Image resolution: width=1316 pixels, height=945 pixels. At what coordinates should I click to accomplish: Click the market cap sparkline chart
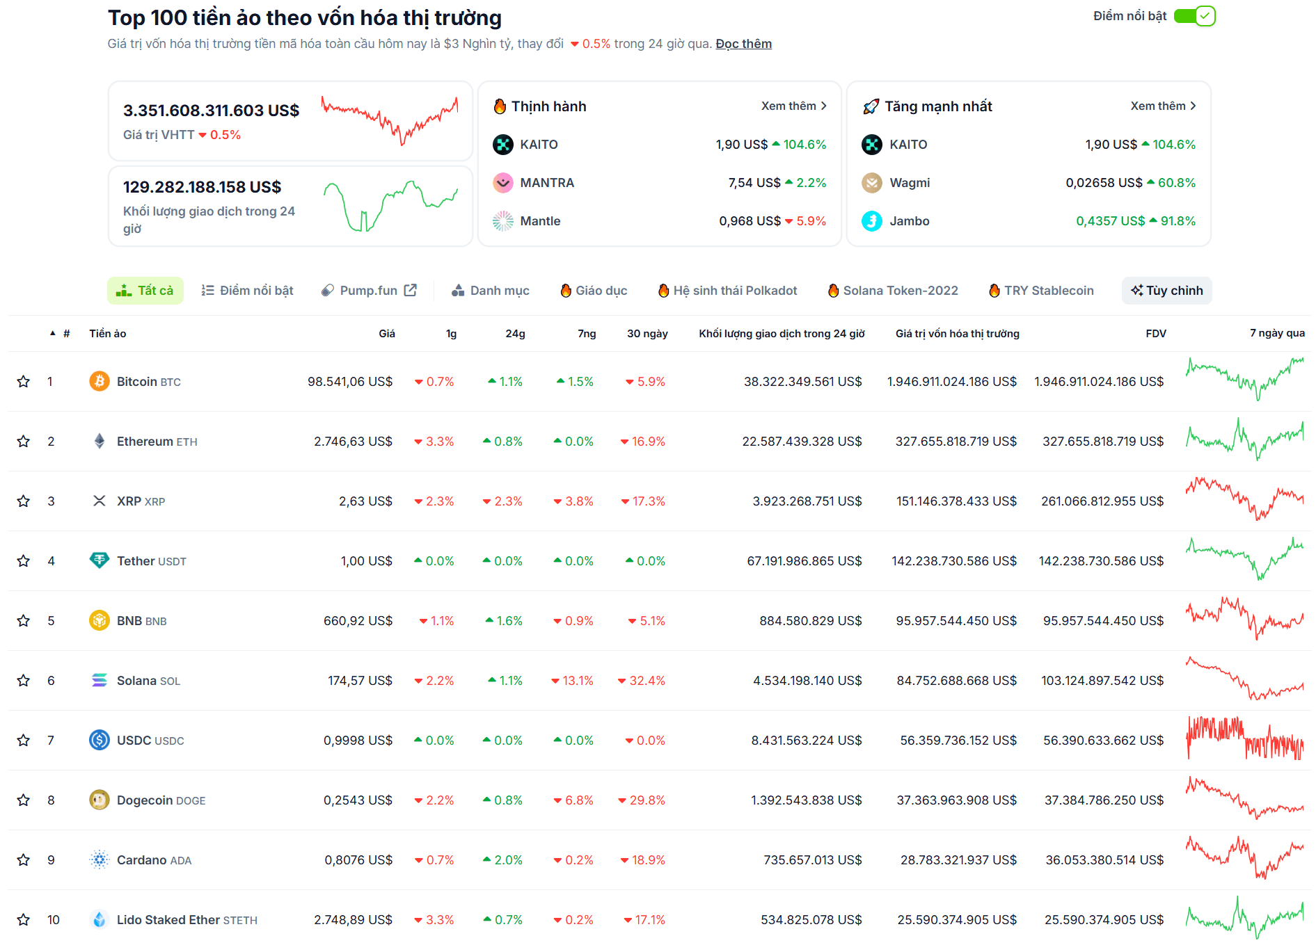pos(390,120)
